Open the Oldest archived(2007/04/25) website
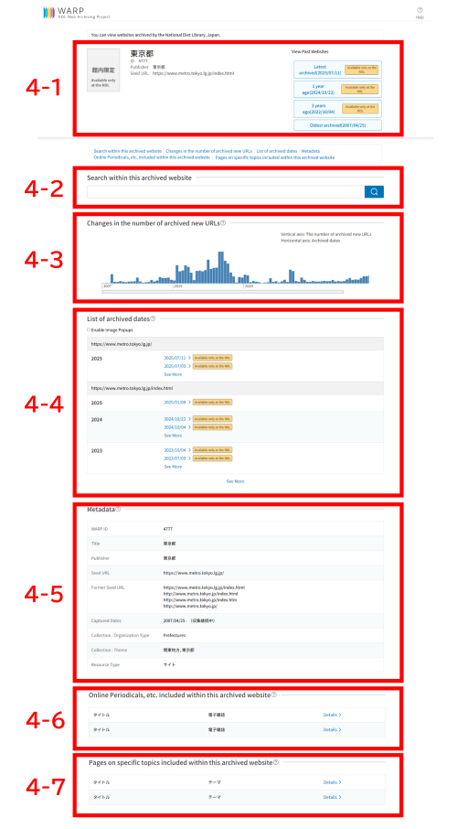 coord(337,125)
